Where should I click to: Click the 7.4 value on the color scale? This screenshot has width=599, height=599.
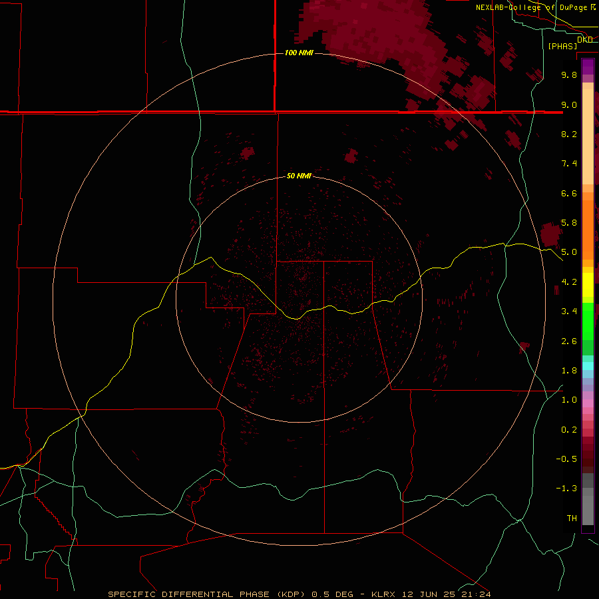tap(569, 164)
